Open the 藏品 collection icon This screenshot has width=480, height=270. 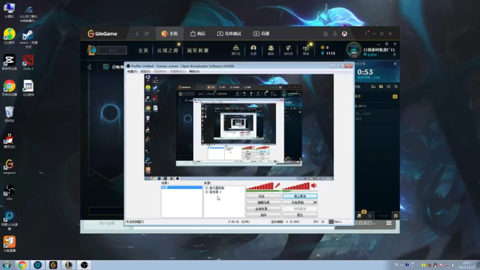click(x=271, y=50)
